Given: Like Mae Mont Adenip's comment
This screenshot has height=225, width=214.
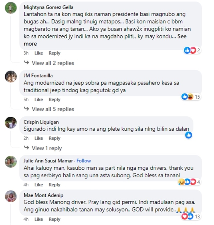Looking at the screenshot, I should 39,219.
